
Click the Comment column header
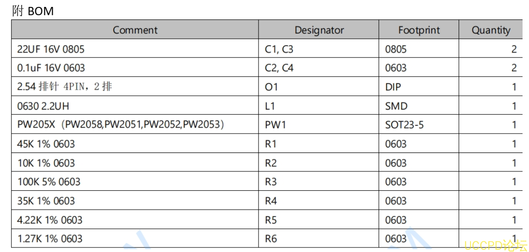(x=135, y=30)
